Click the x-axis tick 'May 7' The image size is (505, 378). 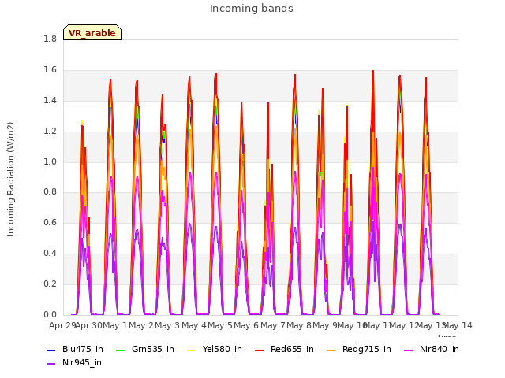pyautogui.click(x=273, y=325)
